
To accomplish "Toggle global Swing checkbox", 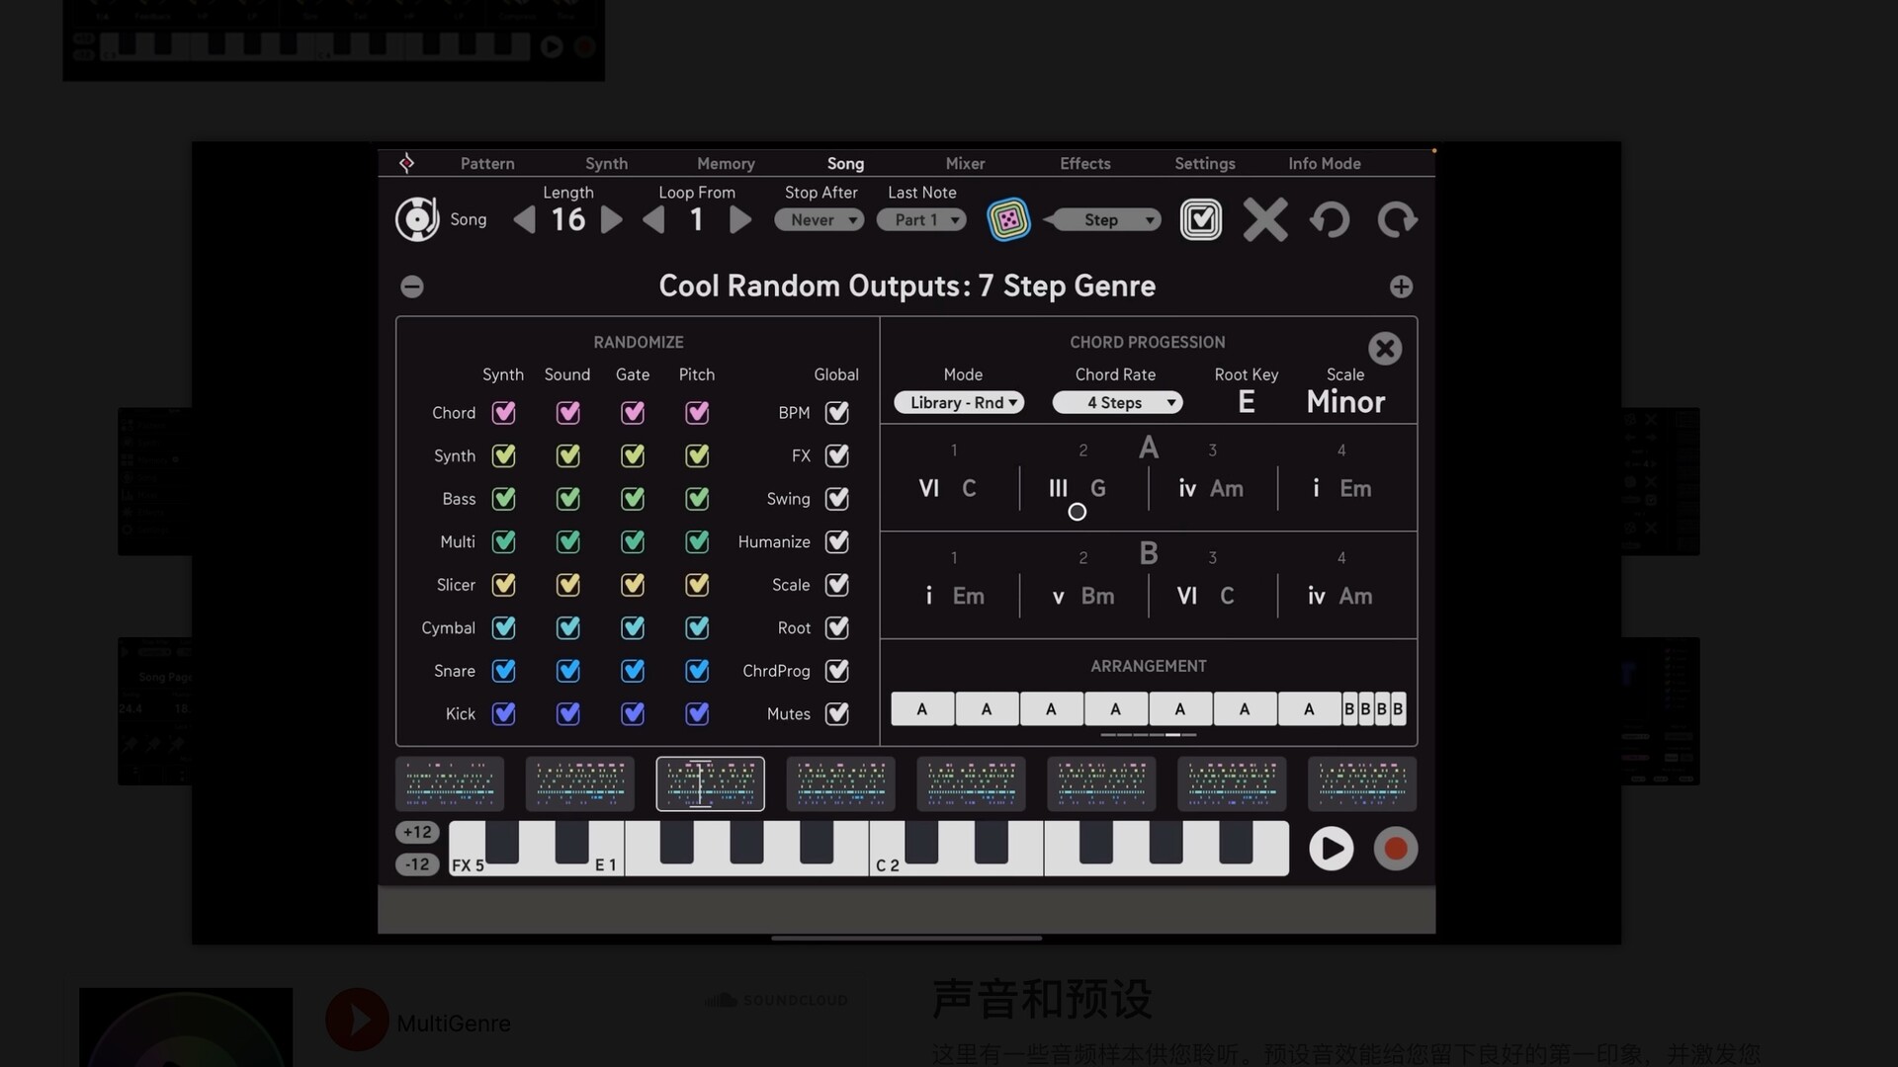I will point(837,499).
